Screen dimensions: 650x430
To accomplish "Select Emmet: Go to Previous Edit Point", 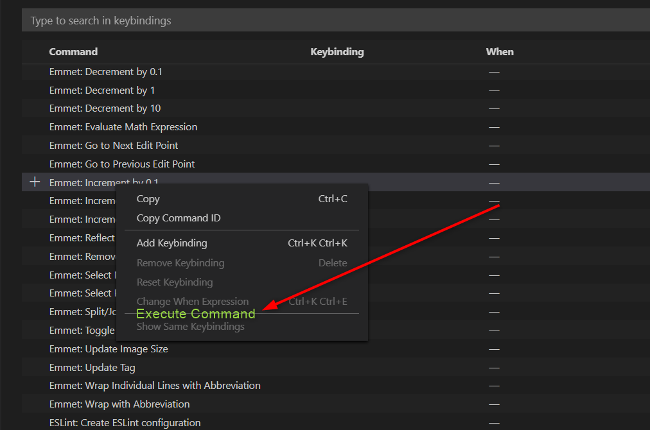I will click(336, 164).
